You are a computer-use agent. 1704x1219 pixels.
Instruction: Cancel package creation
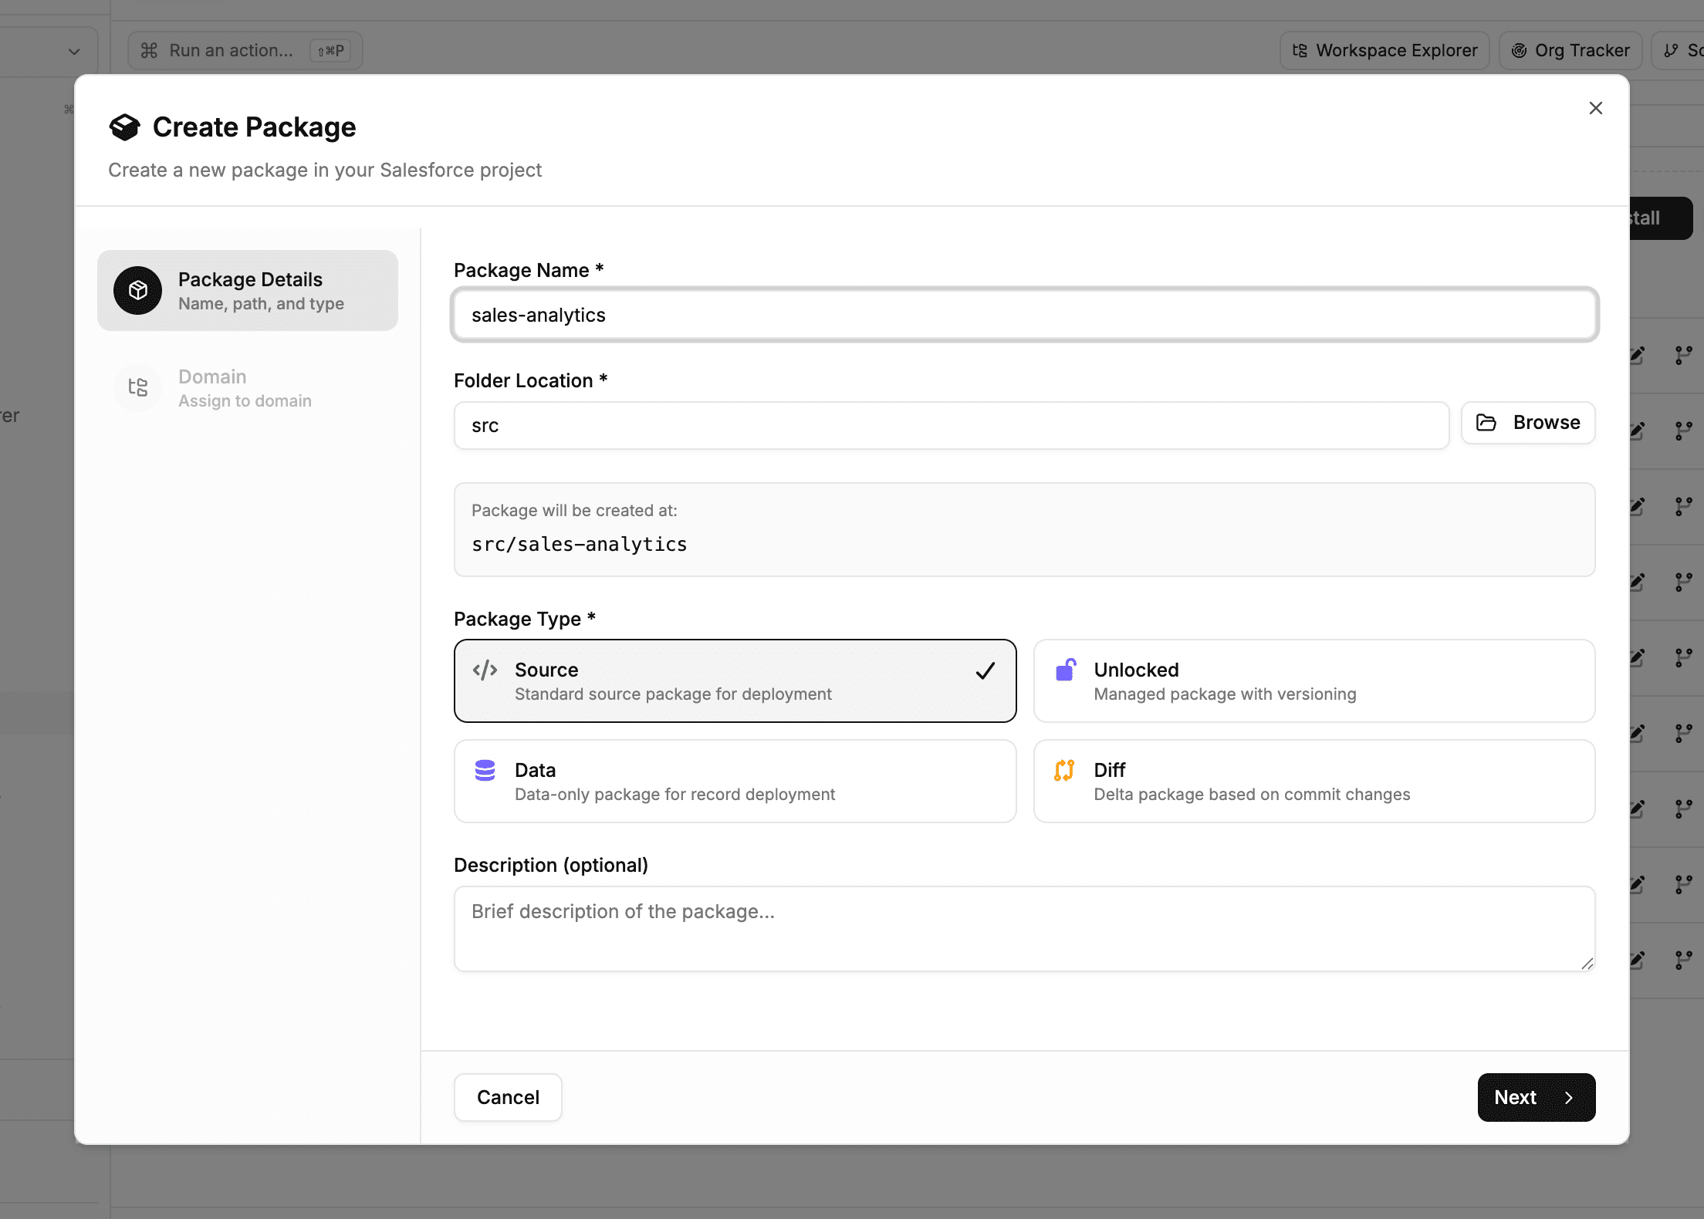click(508, 1097)
